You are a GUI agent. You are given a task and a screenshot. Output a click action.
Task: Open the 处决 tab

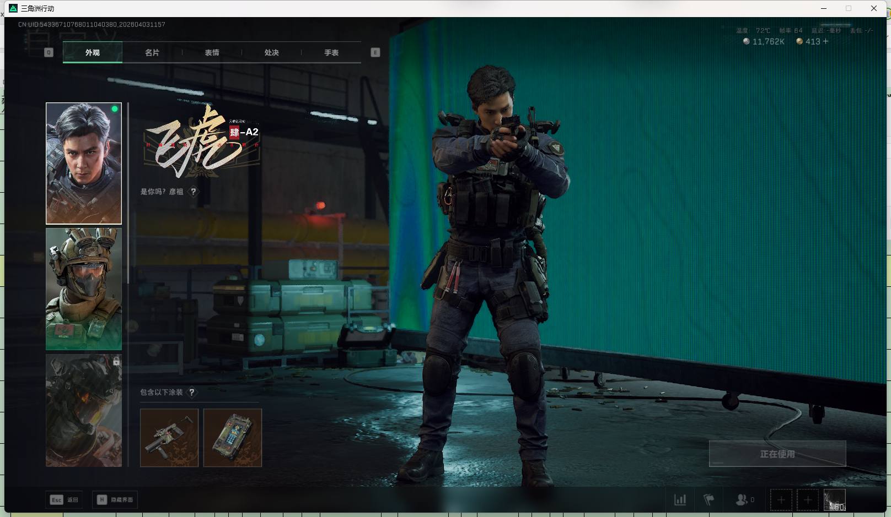[271, 53]
